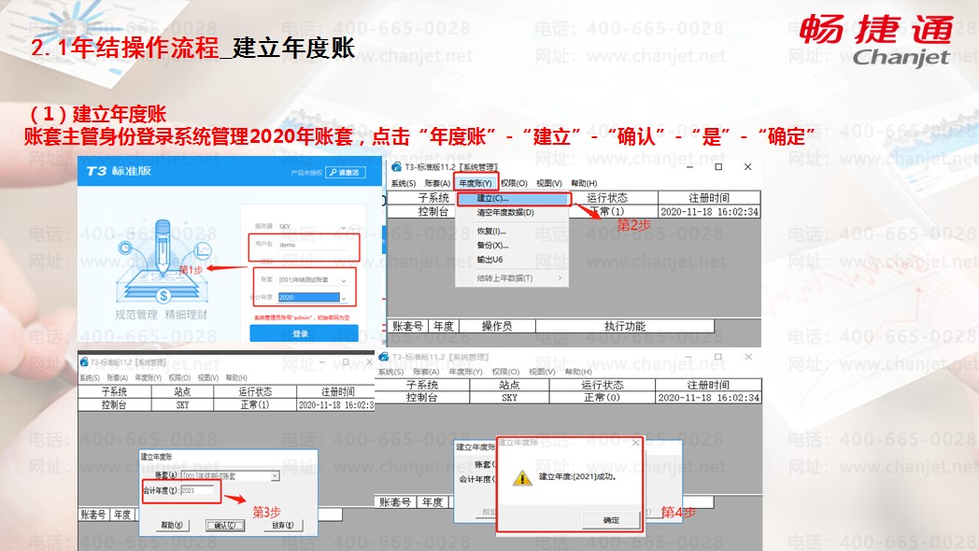Image resolution: width=979 pixels, height=551 pixels.
Task: Click the 子系统 column header in the bottom-right window
Action: [x=422, y=385]
